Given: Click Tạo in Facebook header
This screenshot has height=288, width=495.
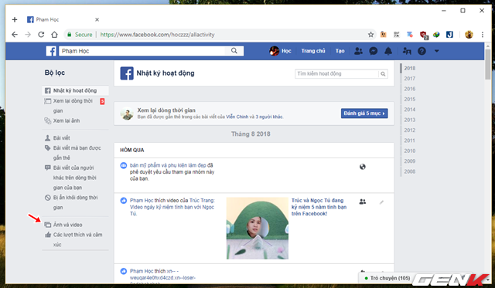Looking at the screenshot, I should (x=340, y=51).
